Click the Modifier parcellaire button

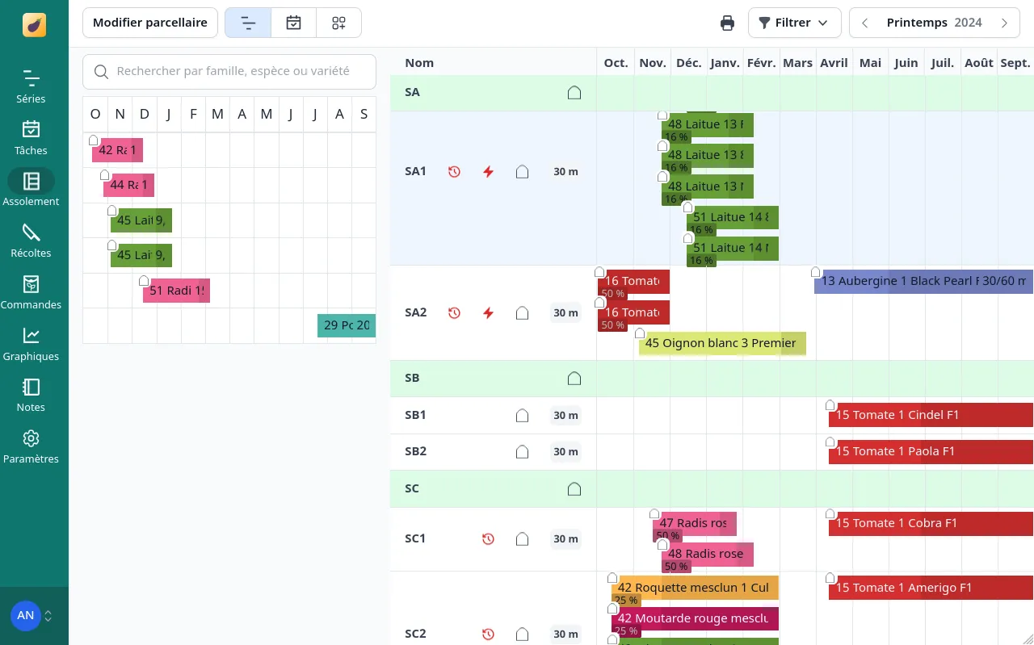(150, 23)
